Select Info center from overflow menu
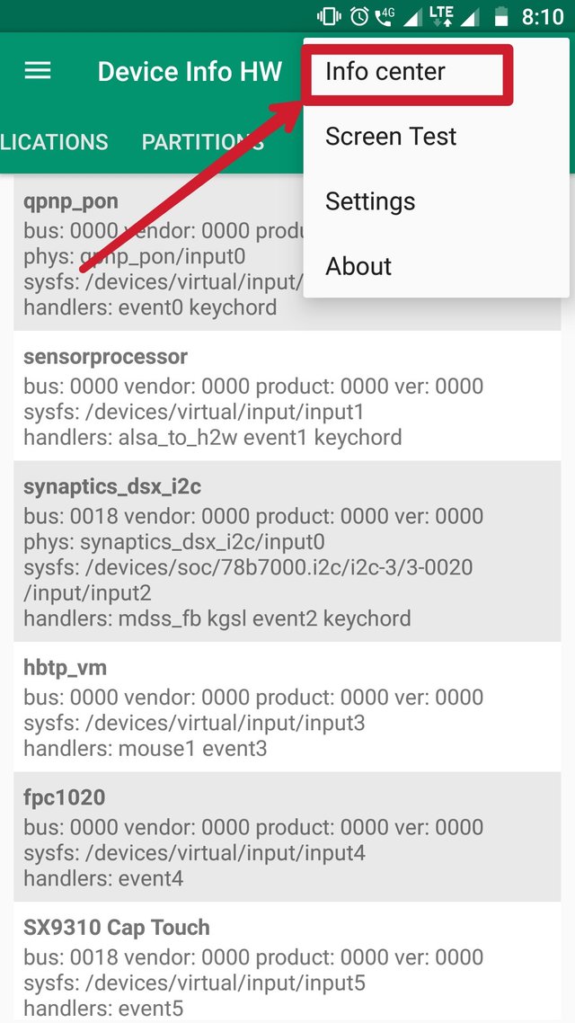This screenshot has height=1023, width=575. (385, 72)
